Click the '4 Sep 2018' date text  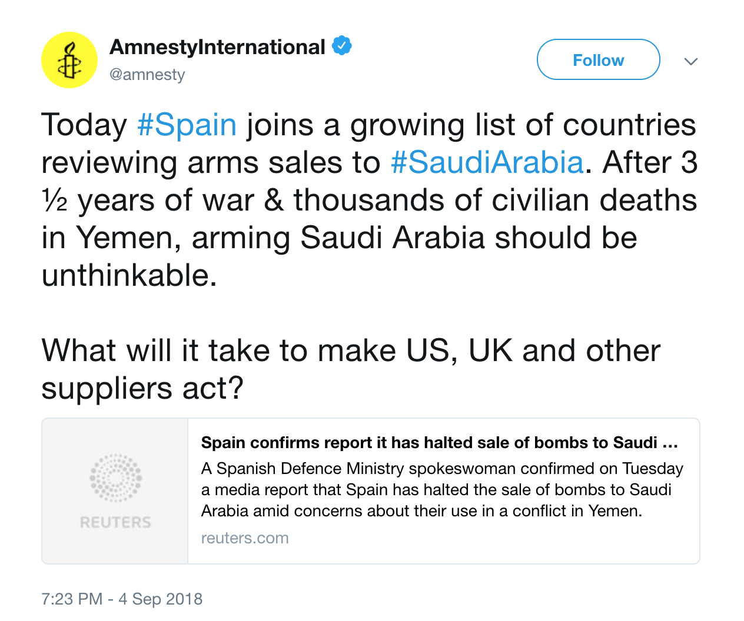tap(160, 599)
